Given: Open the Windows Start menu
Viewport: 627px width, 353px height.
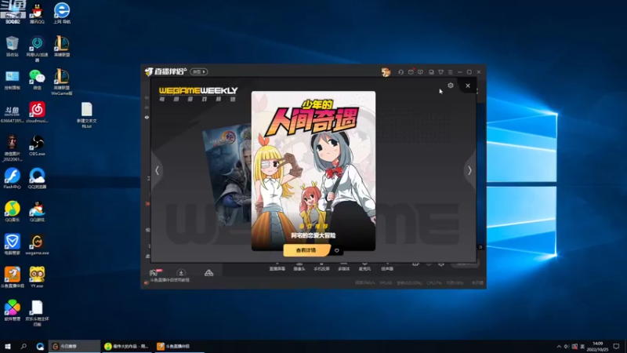Looking at the screenshot, I should click(x=8, y=346).
